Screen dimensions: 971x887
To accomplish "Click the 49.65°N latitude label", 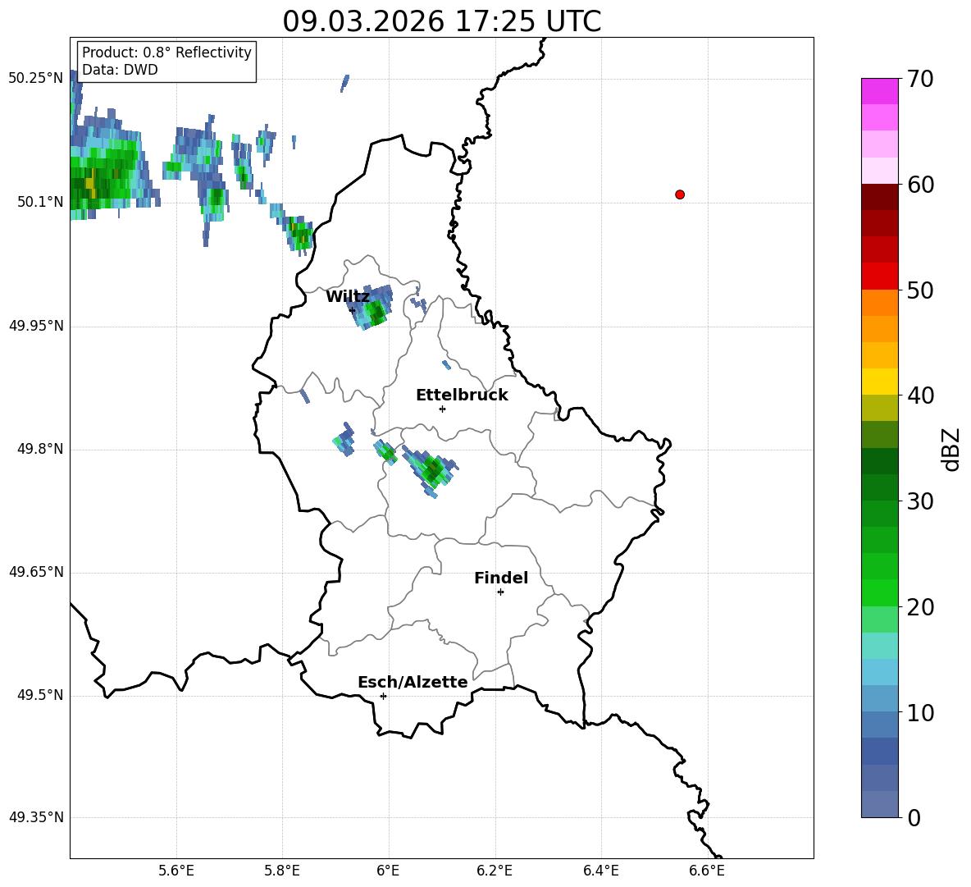I will (x=36, y=572).
